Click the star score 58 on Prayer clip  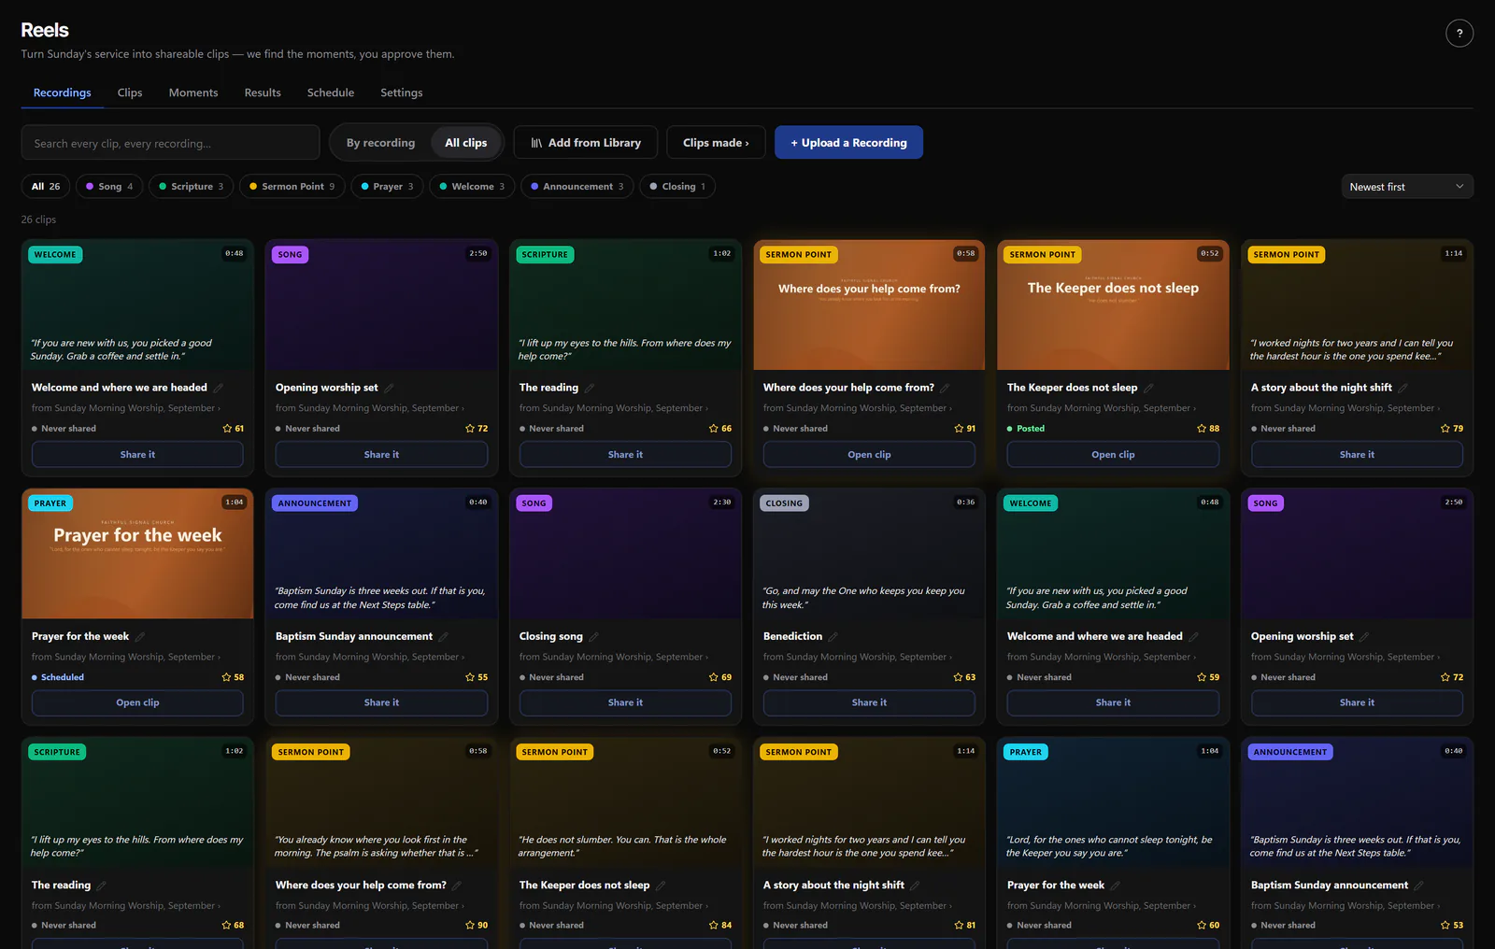pos(233,677)
